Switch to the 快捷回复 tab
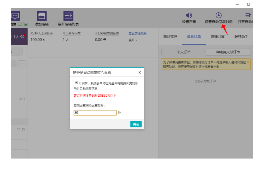This screenshot has width=265, height=169. tap(217, 37)
